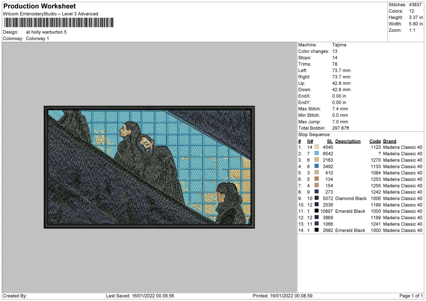Click 'Madeira Classic 40' in stop 1 row

click(x=403, y=147)
